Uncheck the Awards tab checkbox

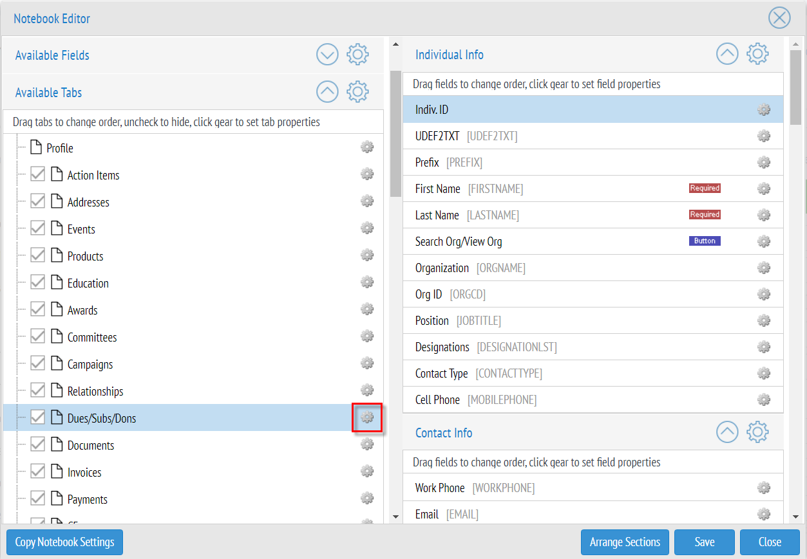[38, 309]
